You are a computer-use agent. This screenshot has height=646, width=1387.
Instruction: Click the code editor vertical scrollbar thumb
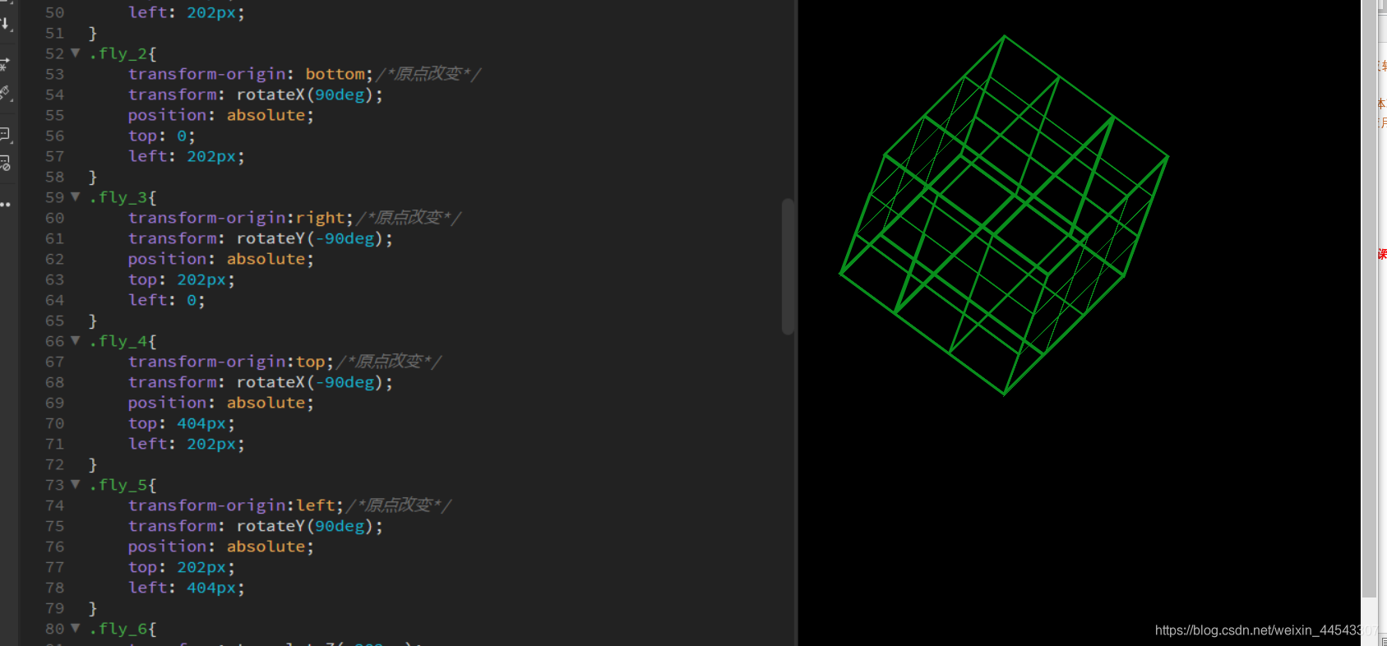click(788, 266)
